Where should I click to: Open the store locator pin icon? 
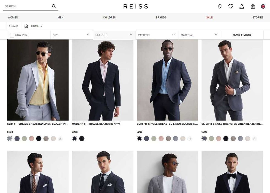pyautogui.click(x=220, y=6)
